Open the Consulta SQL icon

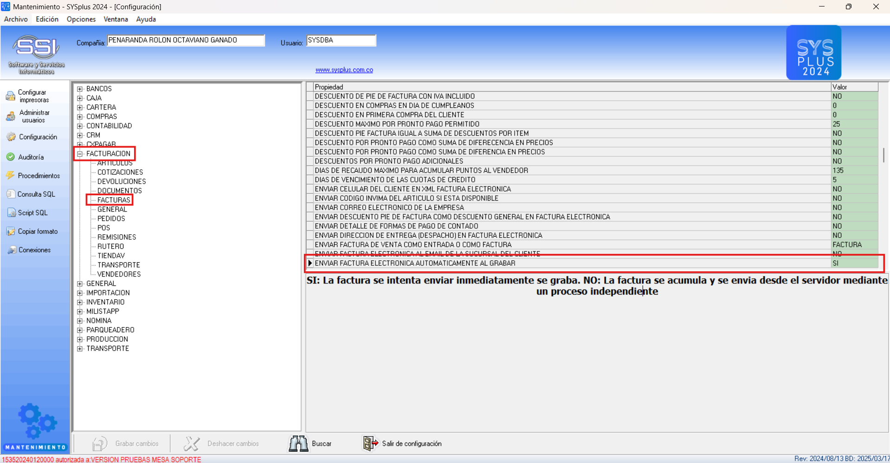click(x=11, y=194)
